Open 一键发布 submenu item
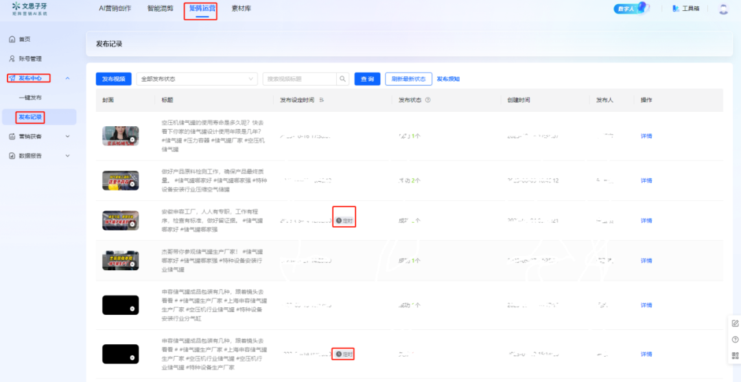741x382 pixels. tap(30, 98)
